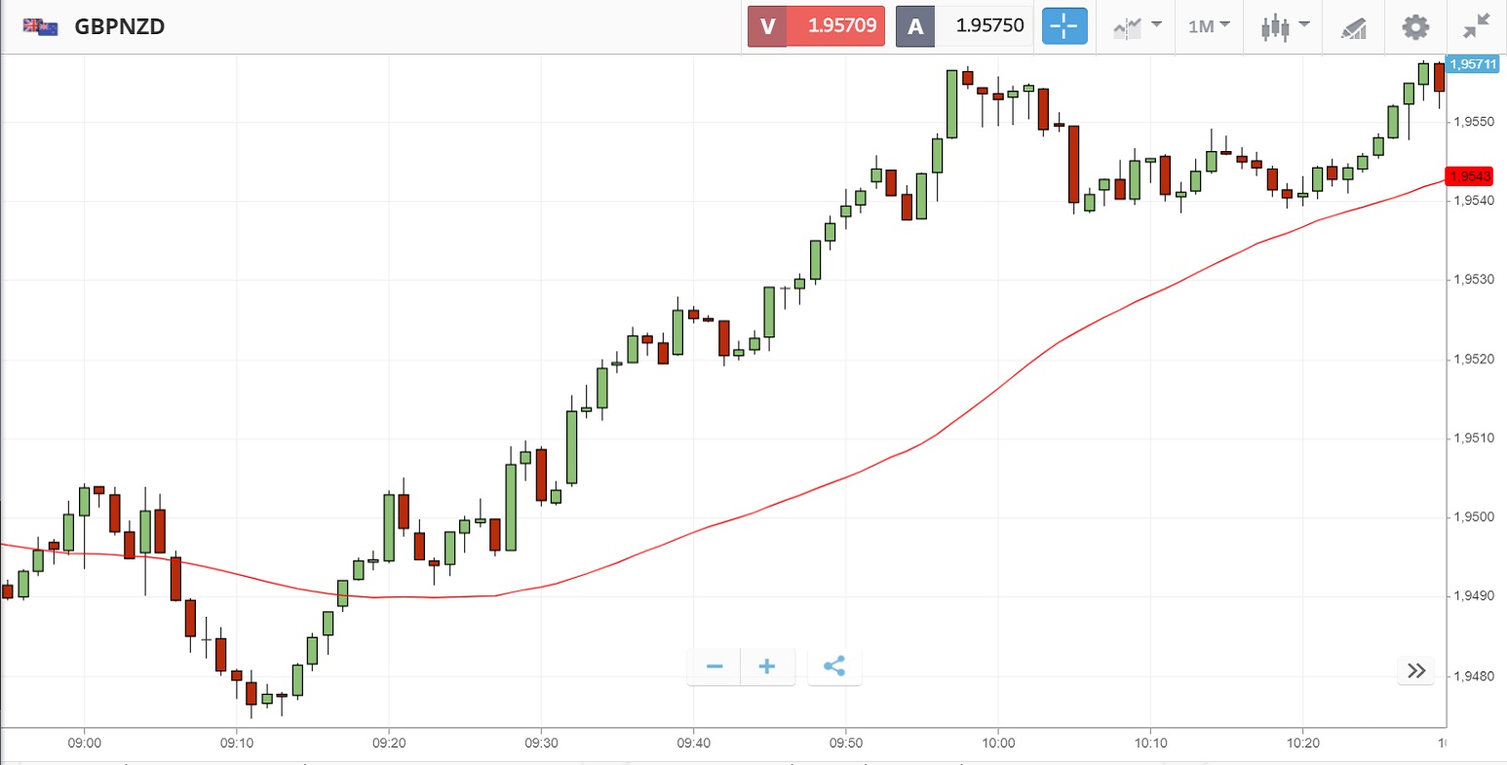This screenshot has width=1507, height=765.
Task: Open the chart comparison dropdown
Action: tap(1137, 26)
